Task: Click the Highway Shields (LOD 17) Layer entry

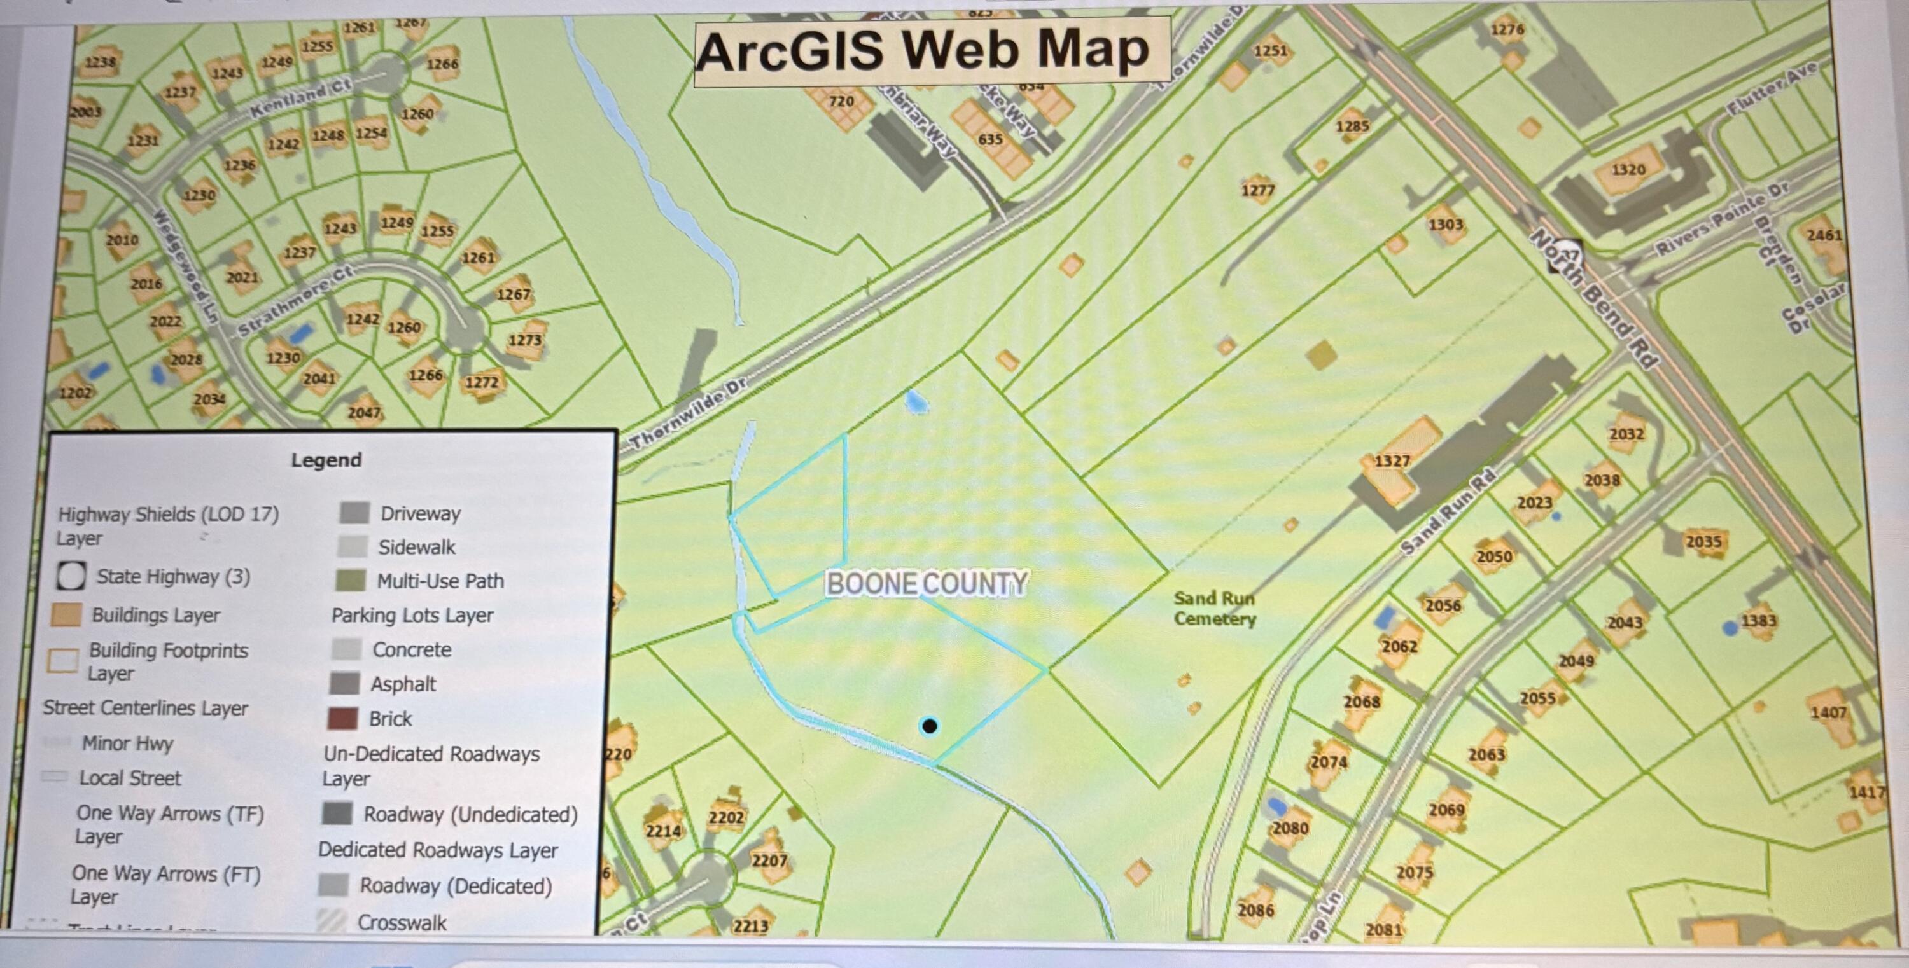Action: click(167, 526)
